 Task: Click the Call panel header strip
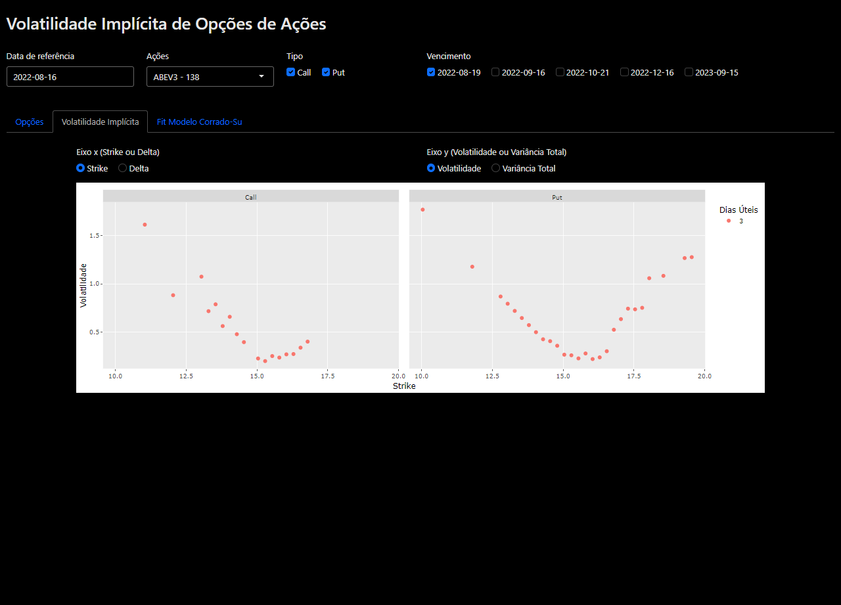(x=251, y=196)
